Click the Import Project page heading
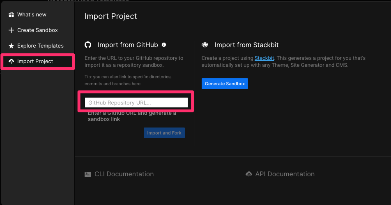 click(x=111, y=16)
